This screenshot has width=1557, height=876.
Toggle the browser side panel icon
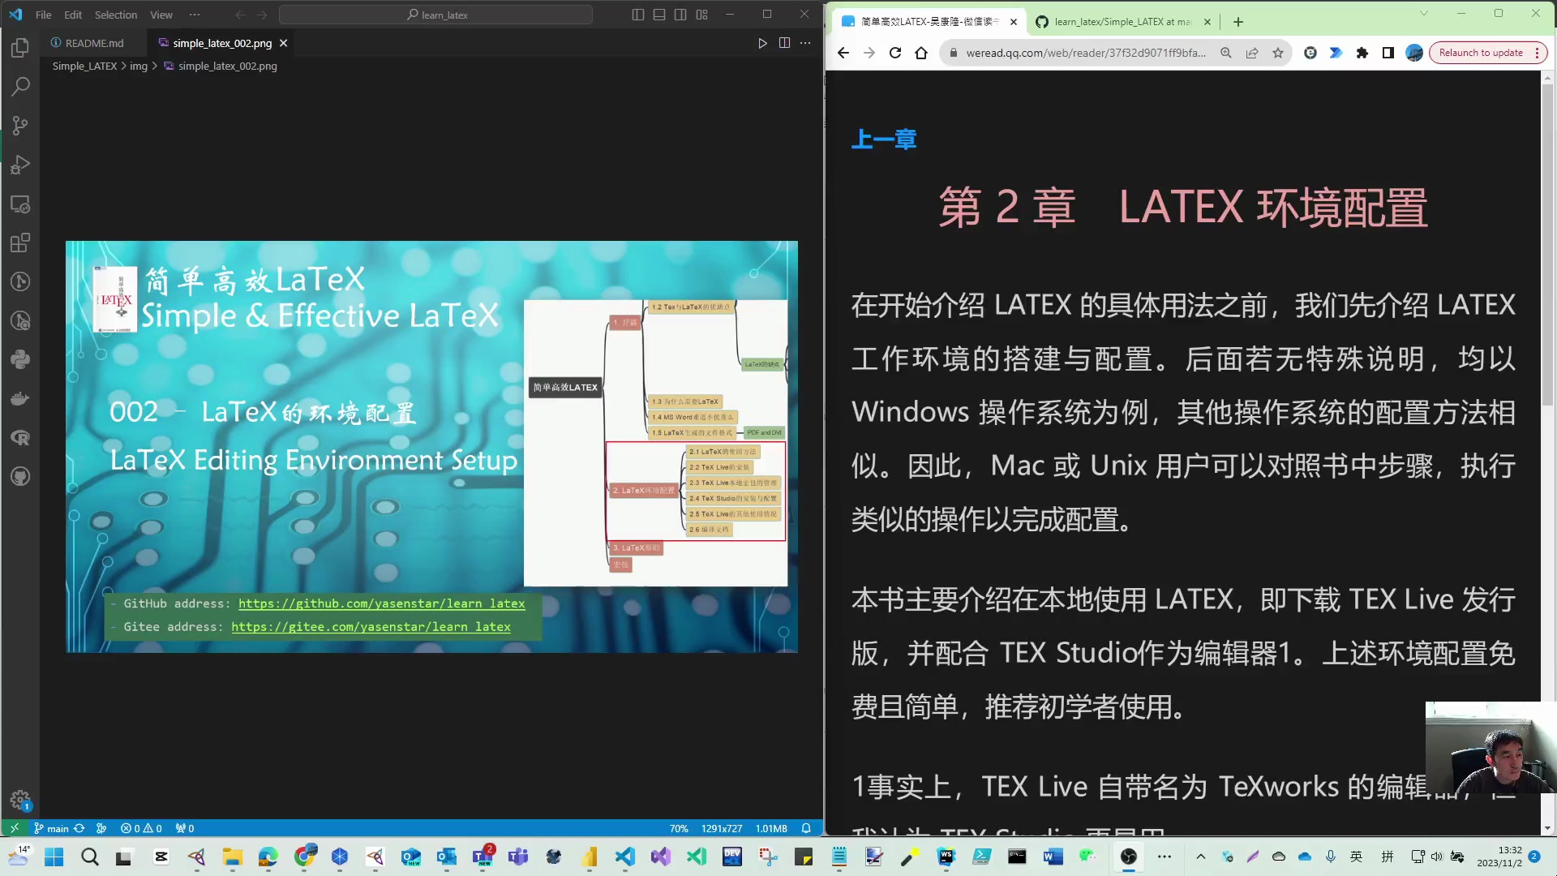point(1388,53)
